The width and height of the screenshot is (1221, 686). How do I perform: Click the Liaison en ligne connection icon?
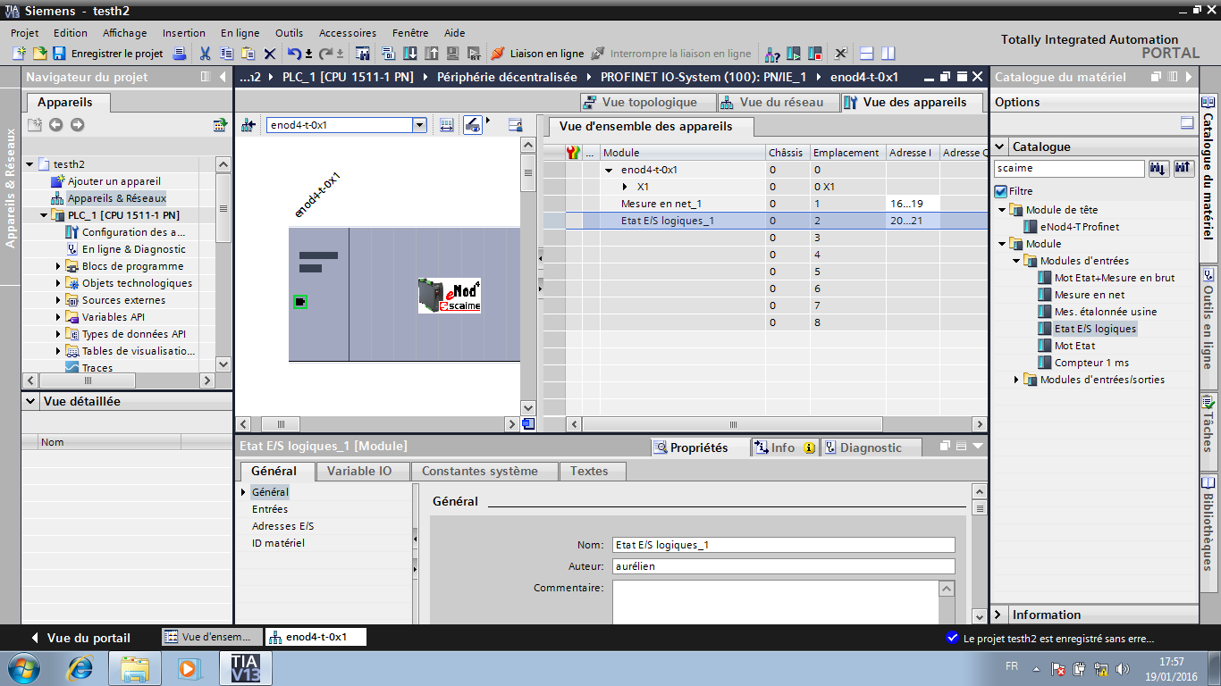(x=498, y=54)
